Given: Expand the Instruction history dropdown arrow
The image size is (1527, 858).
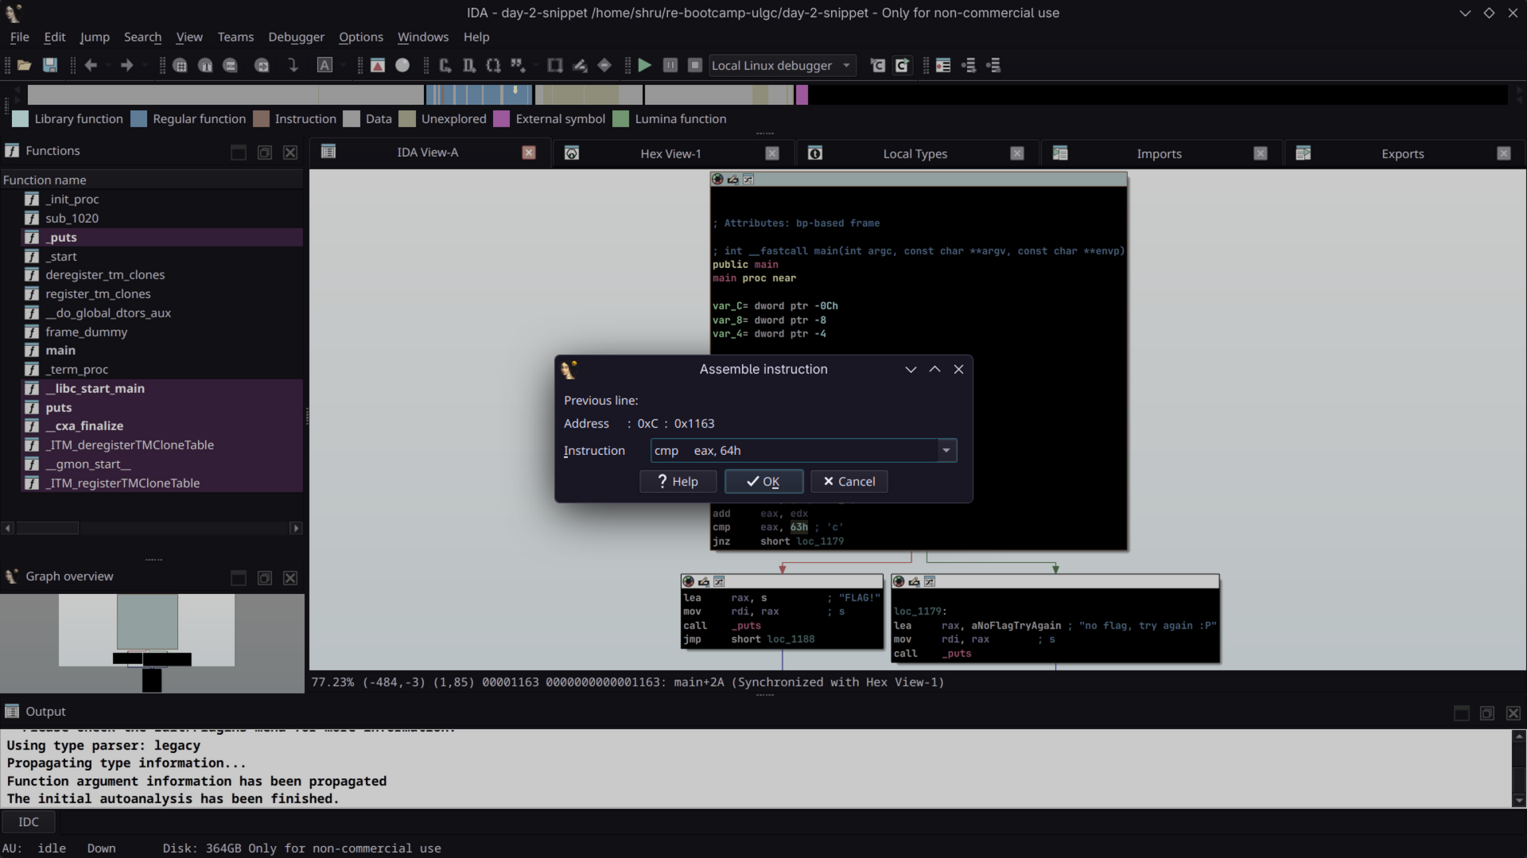Looking at the screenshot, I should (946, 450).
